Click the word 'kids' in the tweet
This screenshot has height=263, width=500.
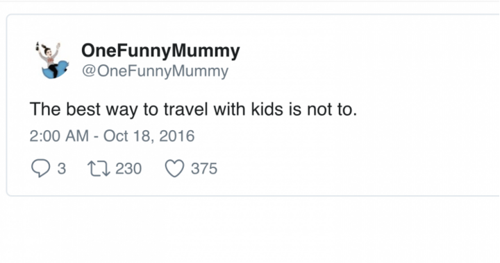[x=267, y=109]
